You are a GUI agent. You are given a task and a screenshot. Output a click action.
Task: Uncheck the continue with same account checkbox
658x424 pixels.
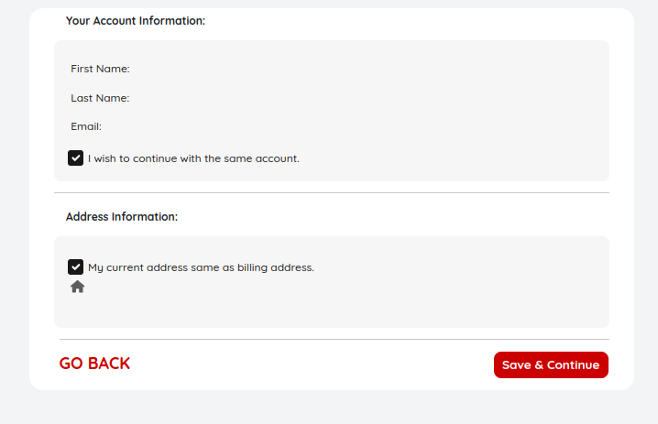(x=76, y=158)
